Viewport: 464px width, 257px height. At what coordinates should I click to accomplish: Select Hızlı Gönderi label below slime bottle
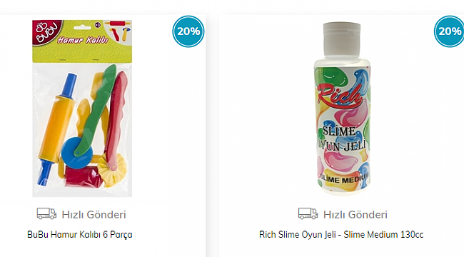355,215
